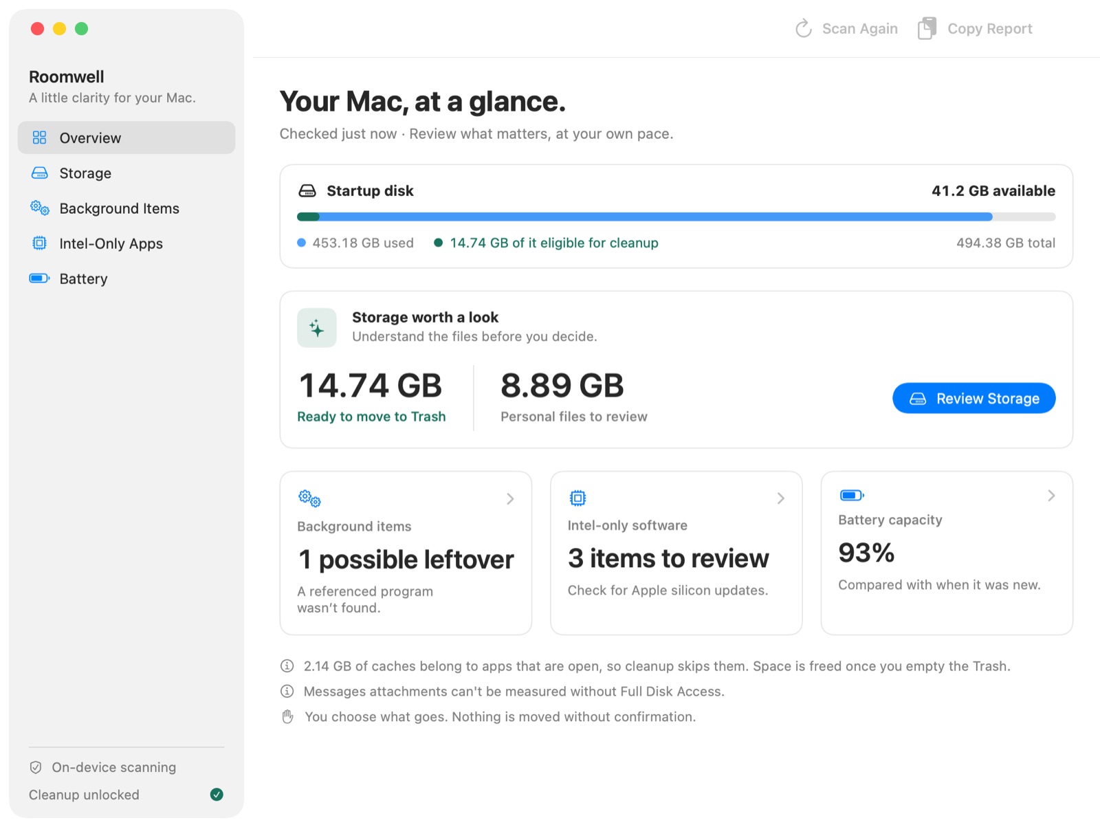Click the "41.2 GB available" text
Image resolution: width=1100 pixels, height=827 pixels.
(993, 190)
